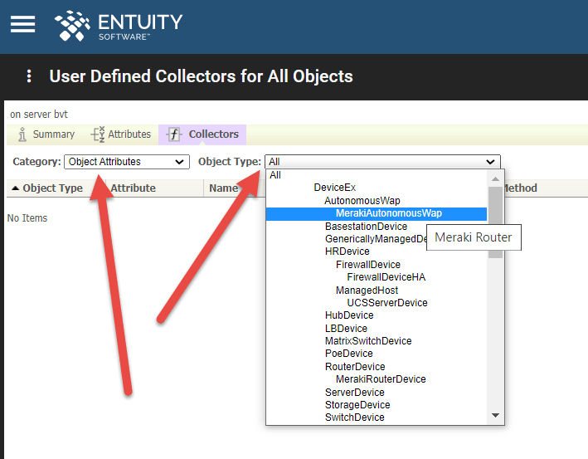Select StorageDevice option
The width and height of the screenshot is (588, 459).
377,404
